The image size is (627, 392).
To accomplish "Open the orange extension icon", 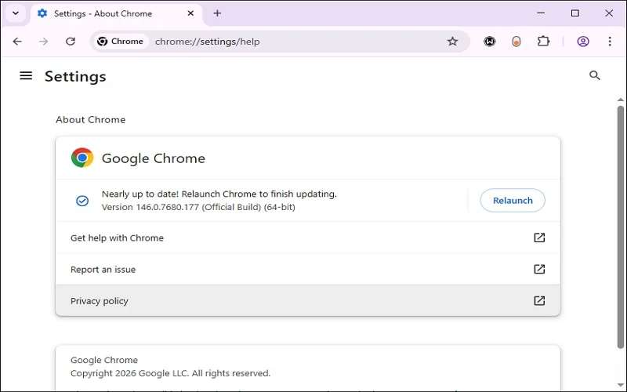I will pyautogui.click(x=516, y=42).
